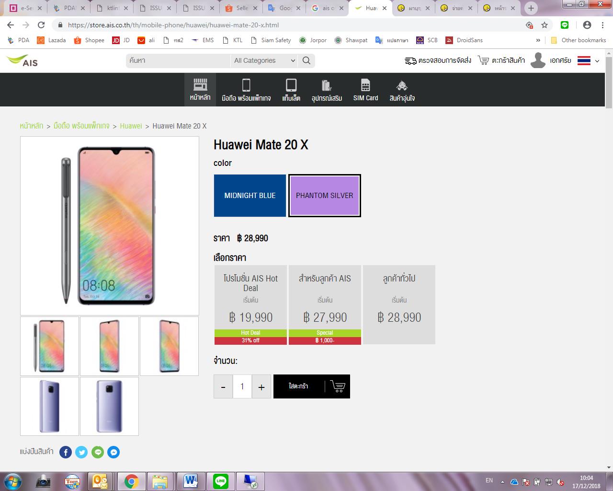View the first back-of-phone thumbnail
Image resolution: width=613 pixels, height=491 pixels.
(x=49, y=406)
